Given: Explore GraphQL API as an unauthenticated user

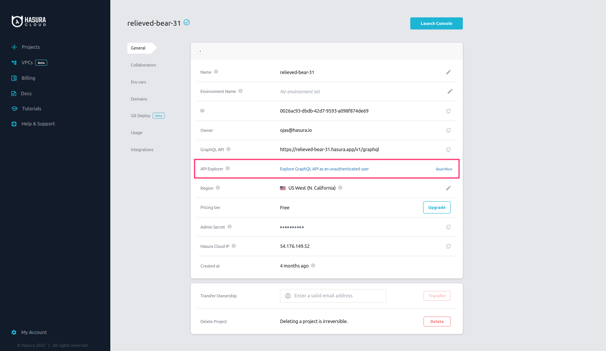Looking at the screenshot, I should tap(324, 169).
